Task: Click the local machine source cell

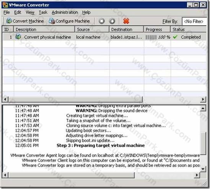Action: [x=88, y=37]
